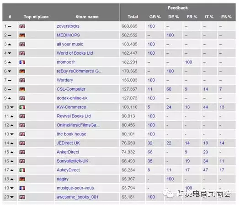Click Italian flag in AukeyDirect row
Screen dimensions: 239x205
22,170
